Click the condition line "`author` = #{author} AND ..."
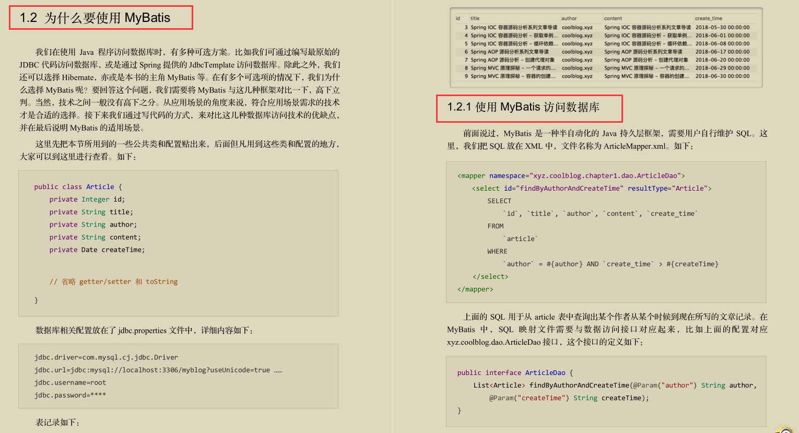Screen dimensions: 799x433 [610, 264]
